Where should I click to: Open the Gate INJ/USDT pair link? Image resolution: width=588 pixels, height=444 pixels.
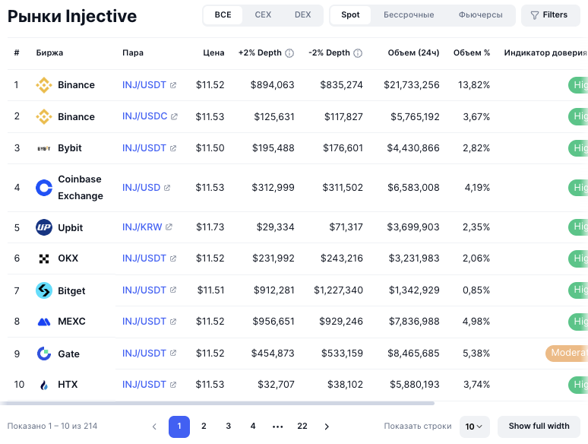(144, 354)
